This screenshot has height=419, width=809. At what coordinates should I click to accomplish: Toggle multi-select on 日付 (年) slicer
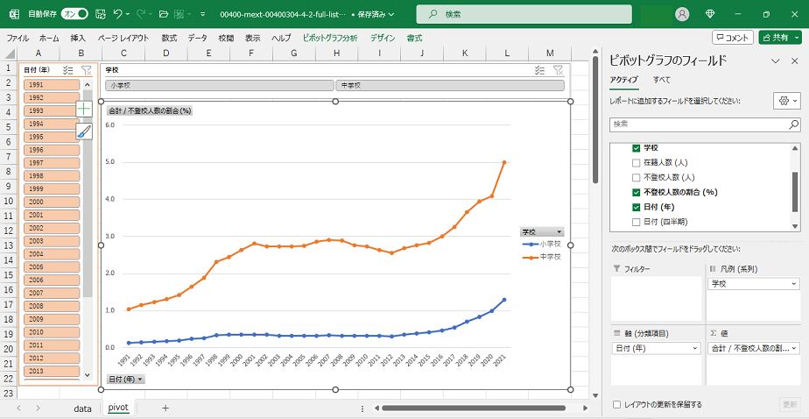[x=68, y=70]
